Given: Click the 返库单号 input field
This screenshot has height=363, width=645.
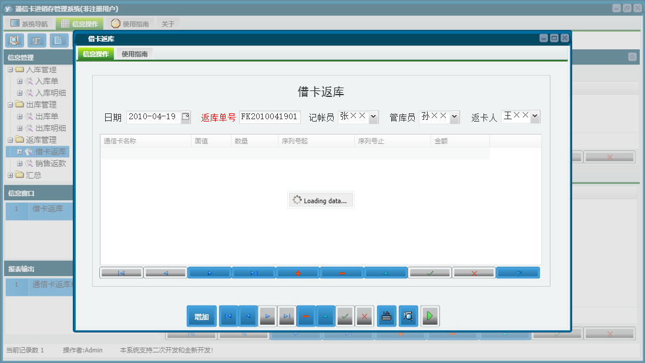Looking at the screenshot, I should click(270, 117).
